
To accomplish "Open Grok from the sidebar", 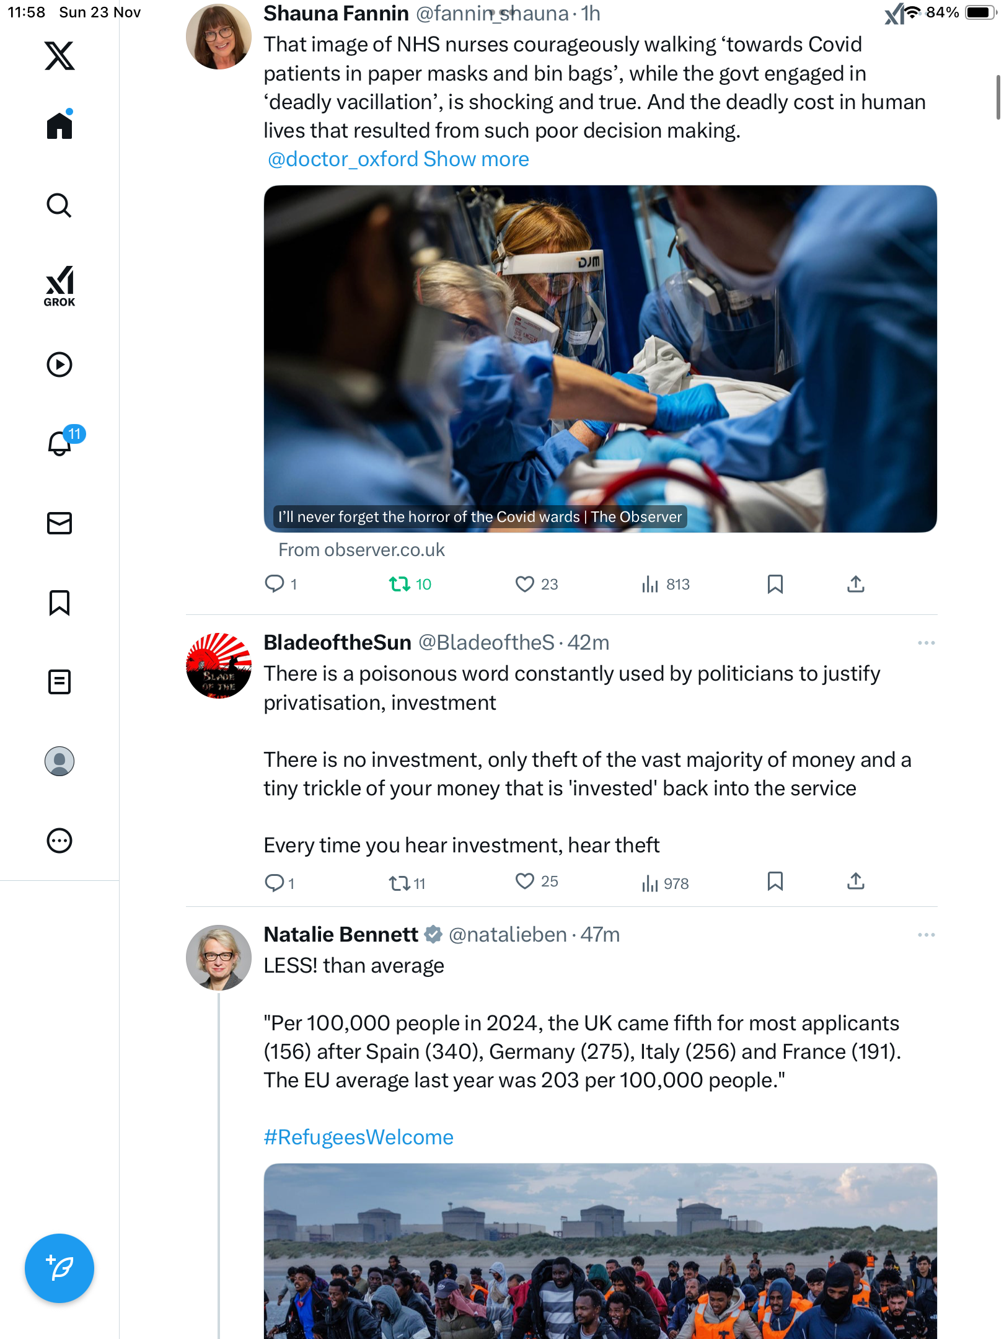I will coord(59,286).
